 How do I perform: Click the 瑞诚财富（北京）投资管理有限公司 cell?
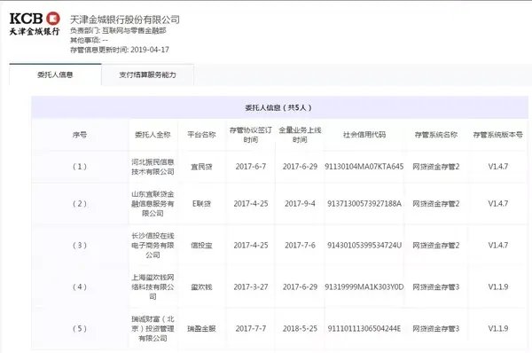153,328
